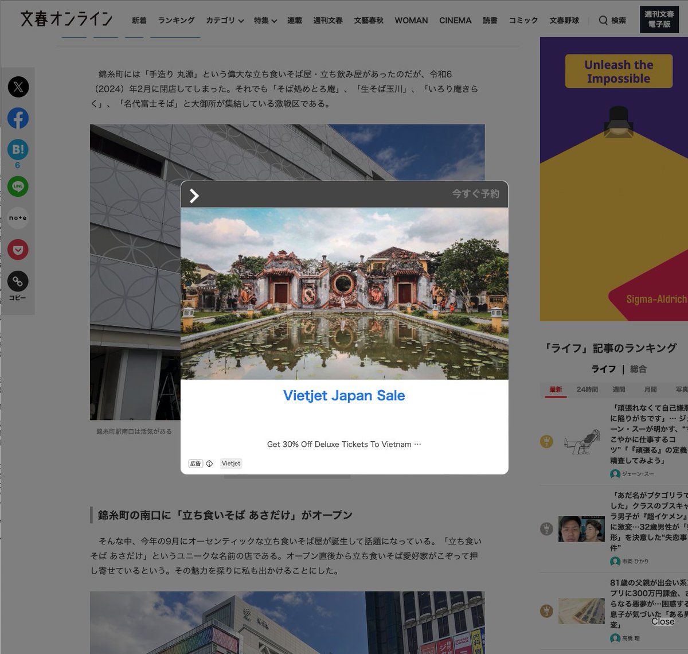Viewport: 688px width, 654px height.
Task: Switch rankings to 総合
Action: [638, 369]
